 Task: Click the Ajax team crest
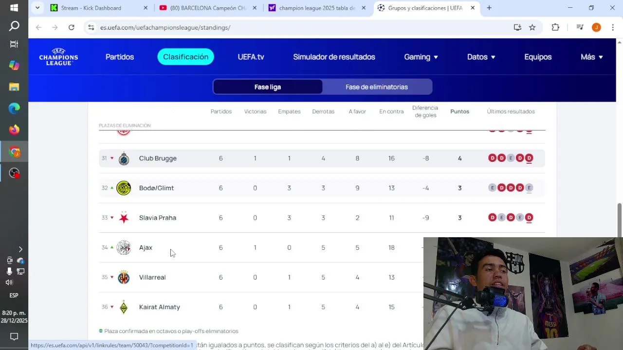(x=124, y=247)
